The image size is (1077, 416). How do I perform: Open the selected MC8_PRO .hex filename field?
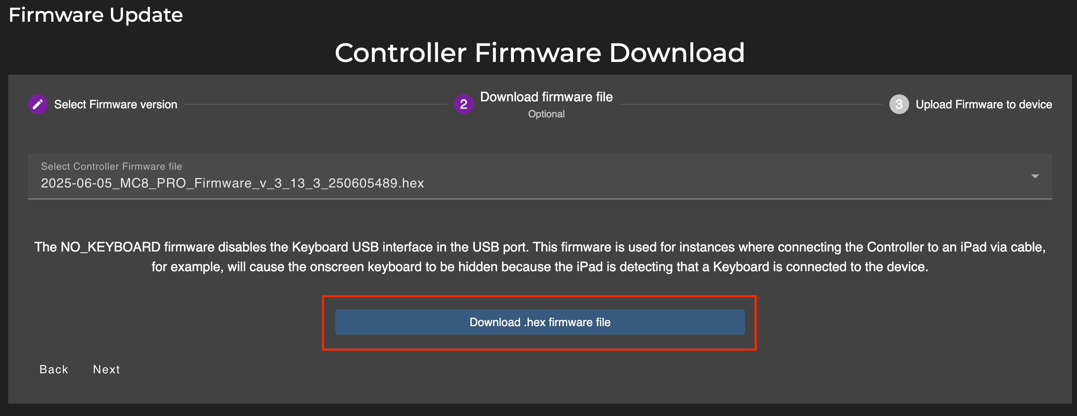click(x=232, y=183)
